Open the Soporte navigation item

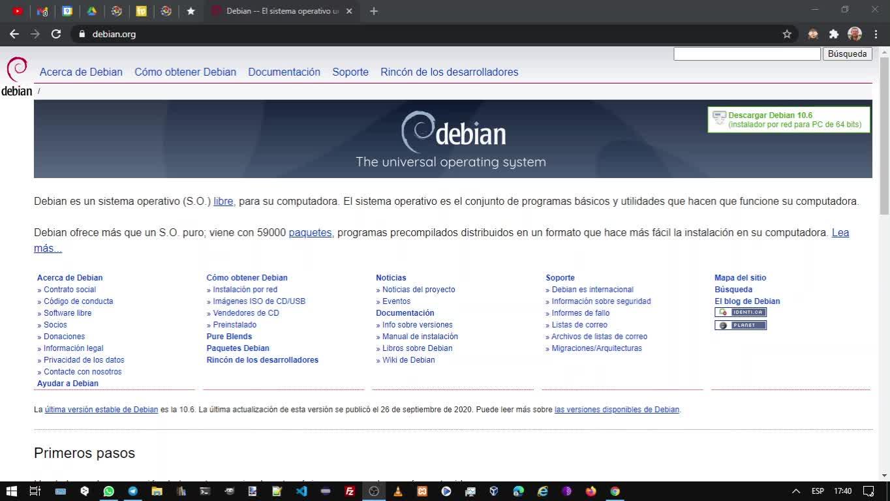[x=350, y=72]
